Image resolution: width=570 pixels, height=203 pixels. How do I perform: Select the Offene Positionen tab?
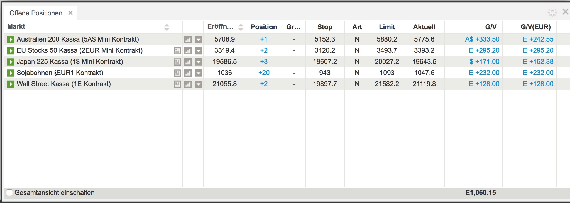coord(36,13)
